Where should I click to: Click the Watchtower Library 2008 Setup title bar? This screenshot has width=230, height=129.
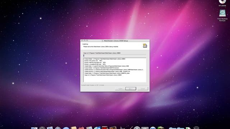(115, 41)
